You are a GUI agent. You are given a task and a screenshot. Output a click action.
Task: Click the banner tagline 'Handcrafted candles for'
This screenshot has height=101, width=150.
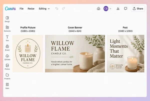click(x=61, y=62)
